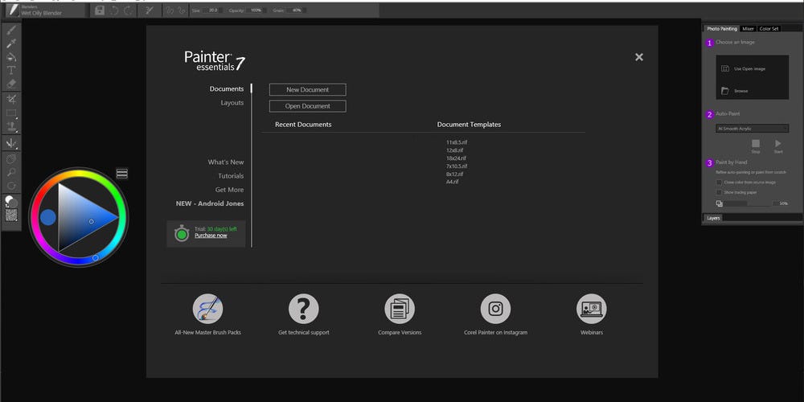Select Documents in the welcome sidebar
804x402 pixels.
click(x=227, y=88)
